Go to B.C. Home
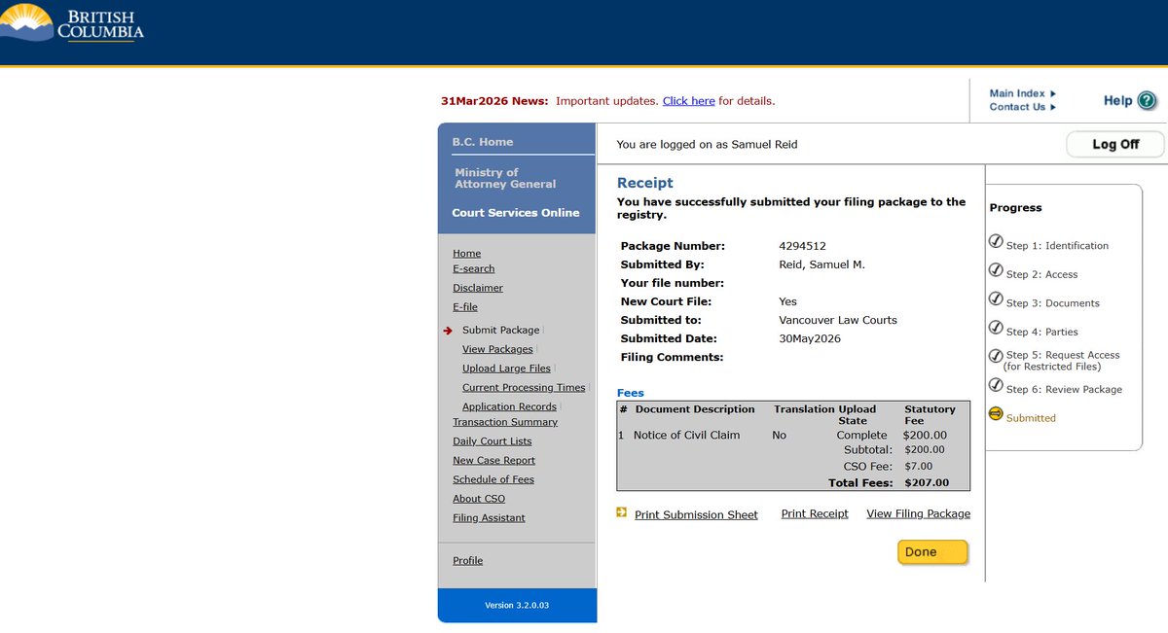The height and width of the screenshot is (633, 1168). pyautogui.click(x=483, y=142)
